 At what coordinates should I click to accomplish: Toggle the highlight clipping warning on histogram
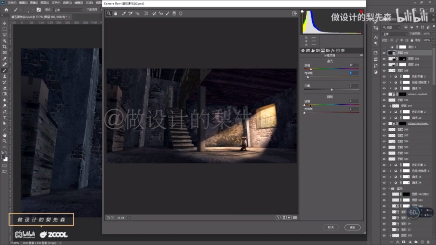coord(361,12)
